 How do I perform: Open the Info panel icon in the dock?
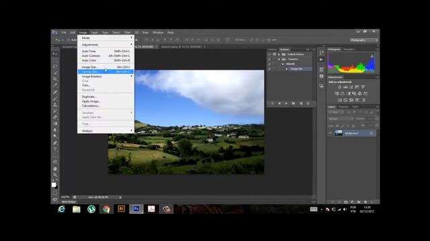click(x=321, y=76)
